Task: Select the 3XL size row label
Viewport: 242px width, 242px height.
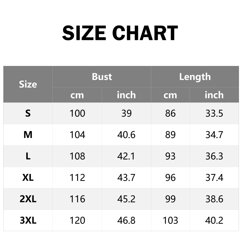Action: coord(28,221)
